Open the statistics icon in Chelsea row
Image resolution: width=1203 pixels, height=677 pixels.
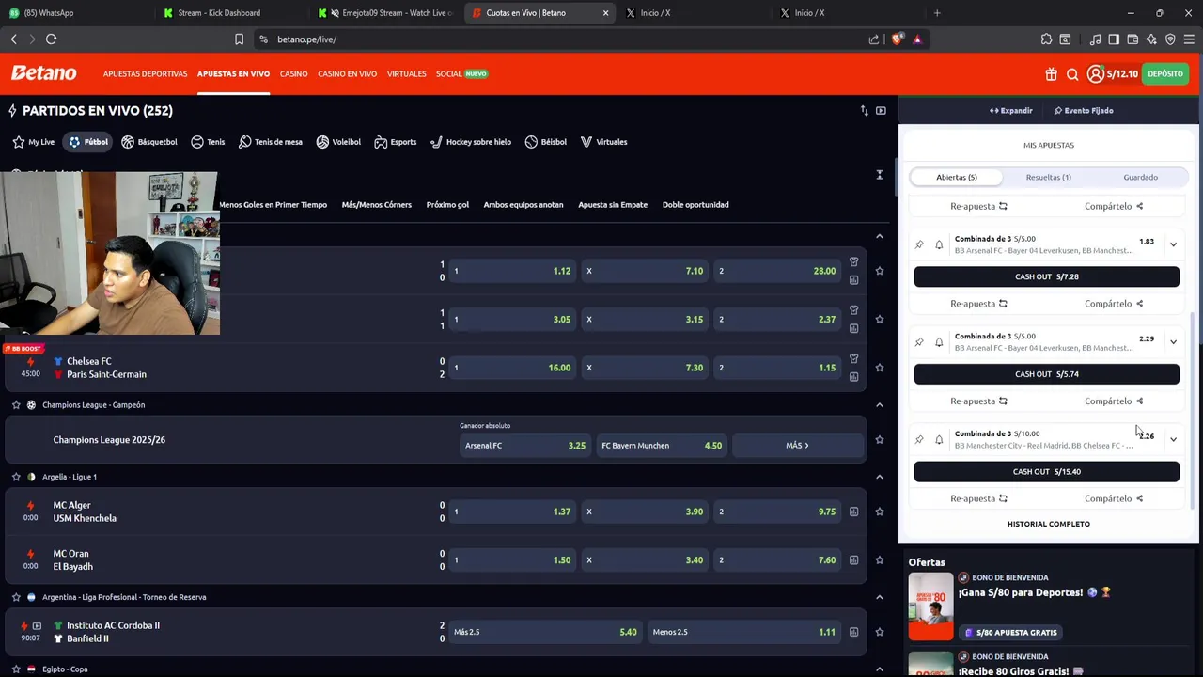click(853, 377)
